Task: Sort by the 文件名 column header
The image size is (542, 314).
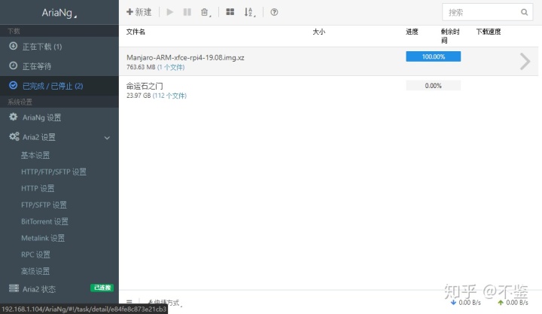Action: coord(135,32)
